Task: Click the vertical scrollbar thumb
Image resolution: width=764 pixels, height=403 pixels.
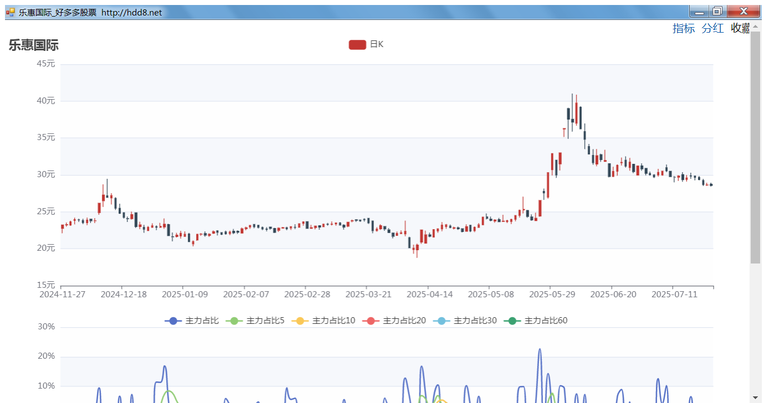Action: tap(756, 147)
